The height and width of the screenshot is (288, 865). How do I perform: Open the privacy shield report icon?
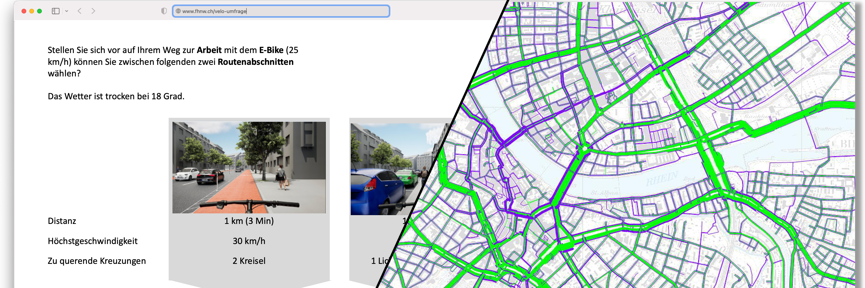pos(164,11)
